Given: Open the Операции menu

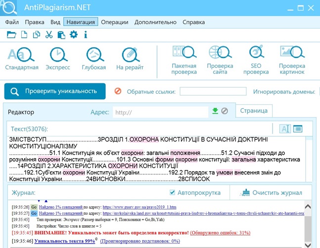Looking at the screenshot, I should click(x=114, y=22).
